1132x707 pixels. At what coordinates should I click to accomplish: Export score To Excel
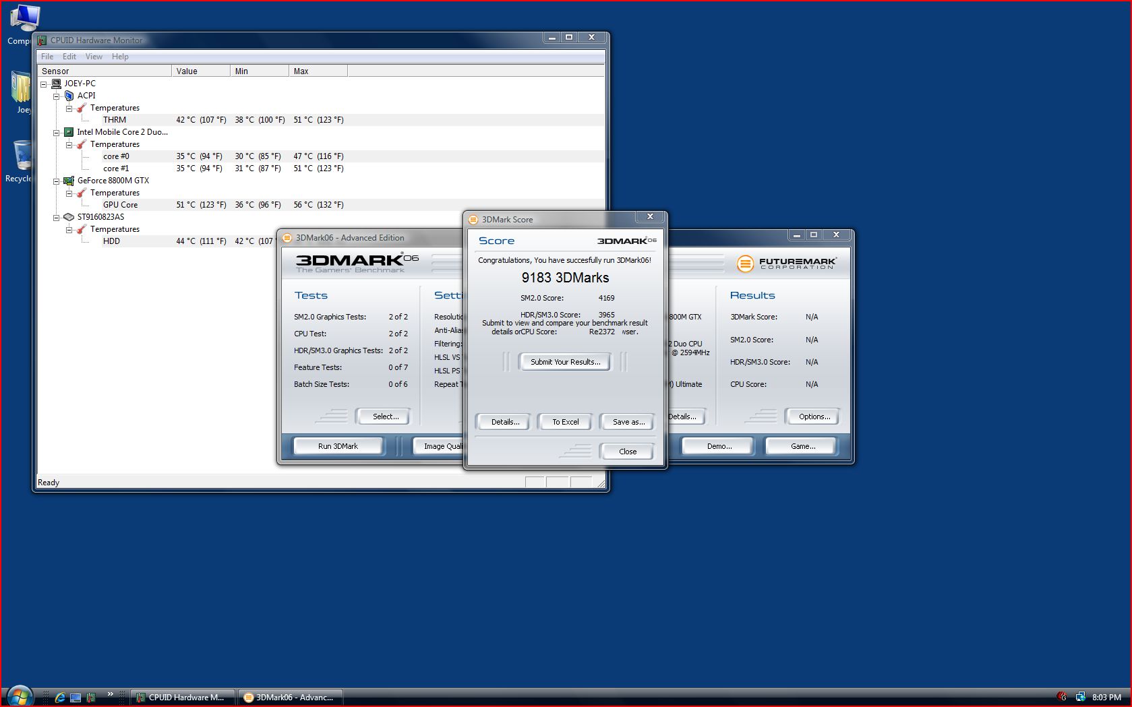tap(565, 422)
